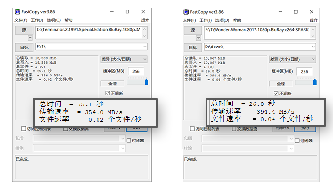Open 排除 filter dropdown in left window
This screenshot has height=190, width=333.
[79, 148]
